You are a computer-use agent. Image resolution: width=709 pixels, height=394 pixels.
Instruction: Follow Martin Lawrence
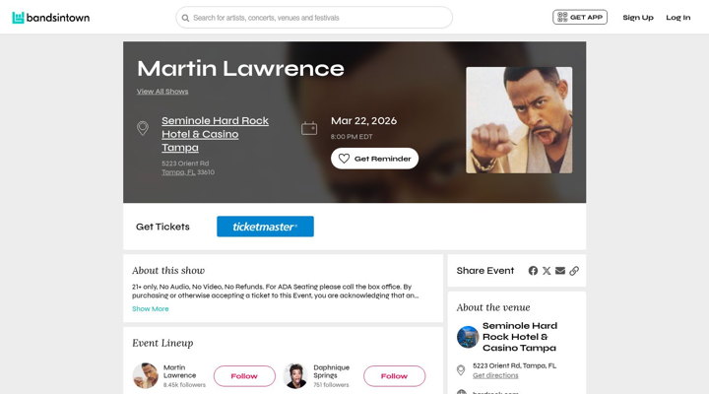244,376
